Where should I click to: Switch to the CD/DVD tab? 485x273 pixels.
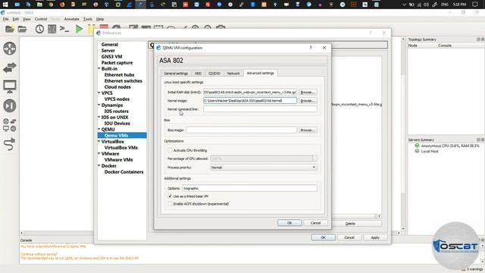214,74
